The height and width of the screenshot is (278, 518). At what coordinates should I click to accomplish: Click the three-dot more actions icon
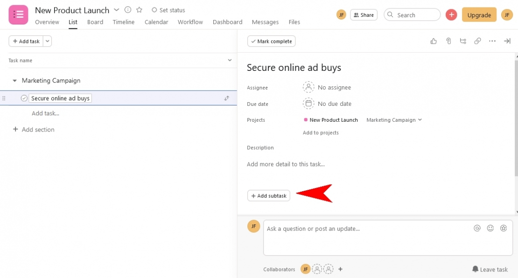(x=492, y=41)
